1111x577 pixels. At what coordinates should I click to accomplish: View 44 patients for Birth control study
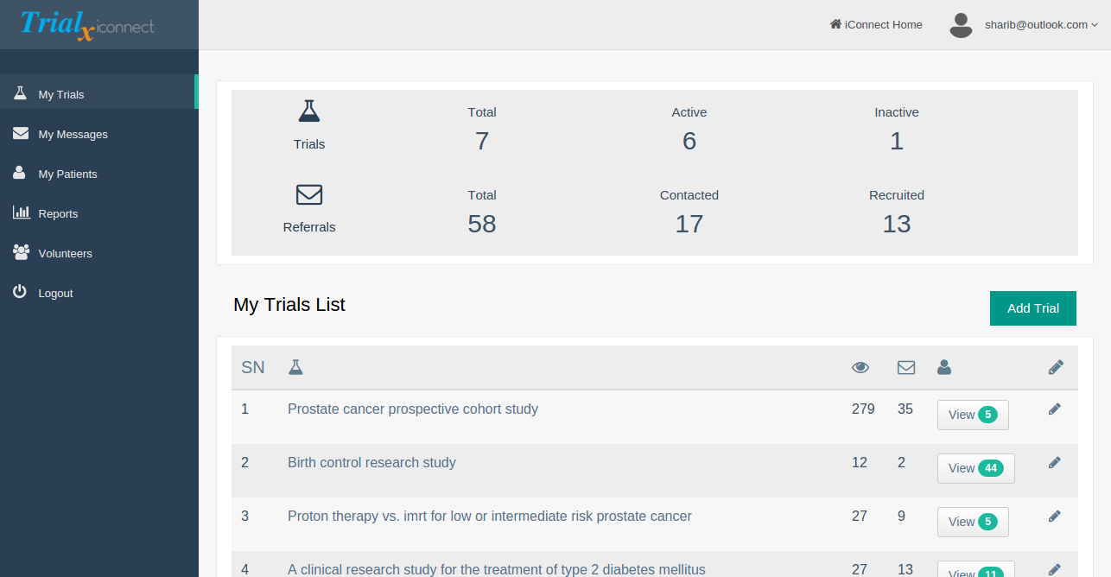pyautogui.click(x=975, y=468)
